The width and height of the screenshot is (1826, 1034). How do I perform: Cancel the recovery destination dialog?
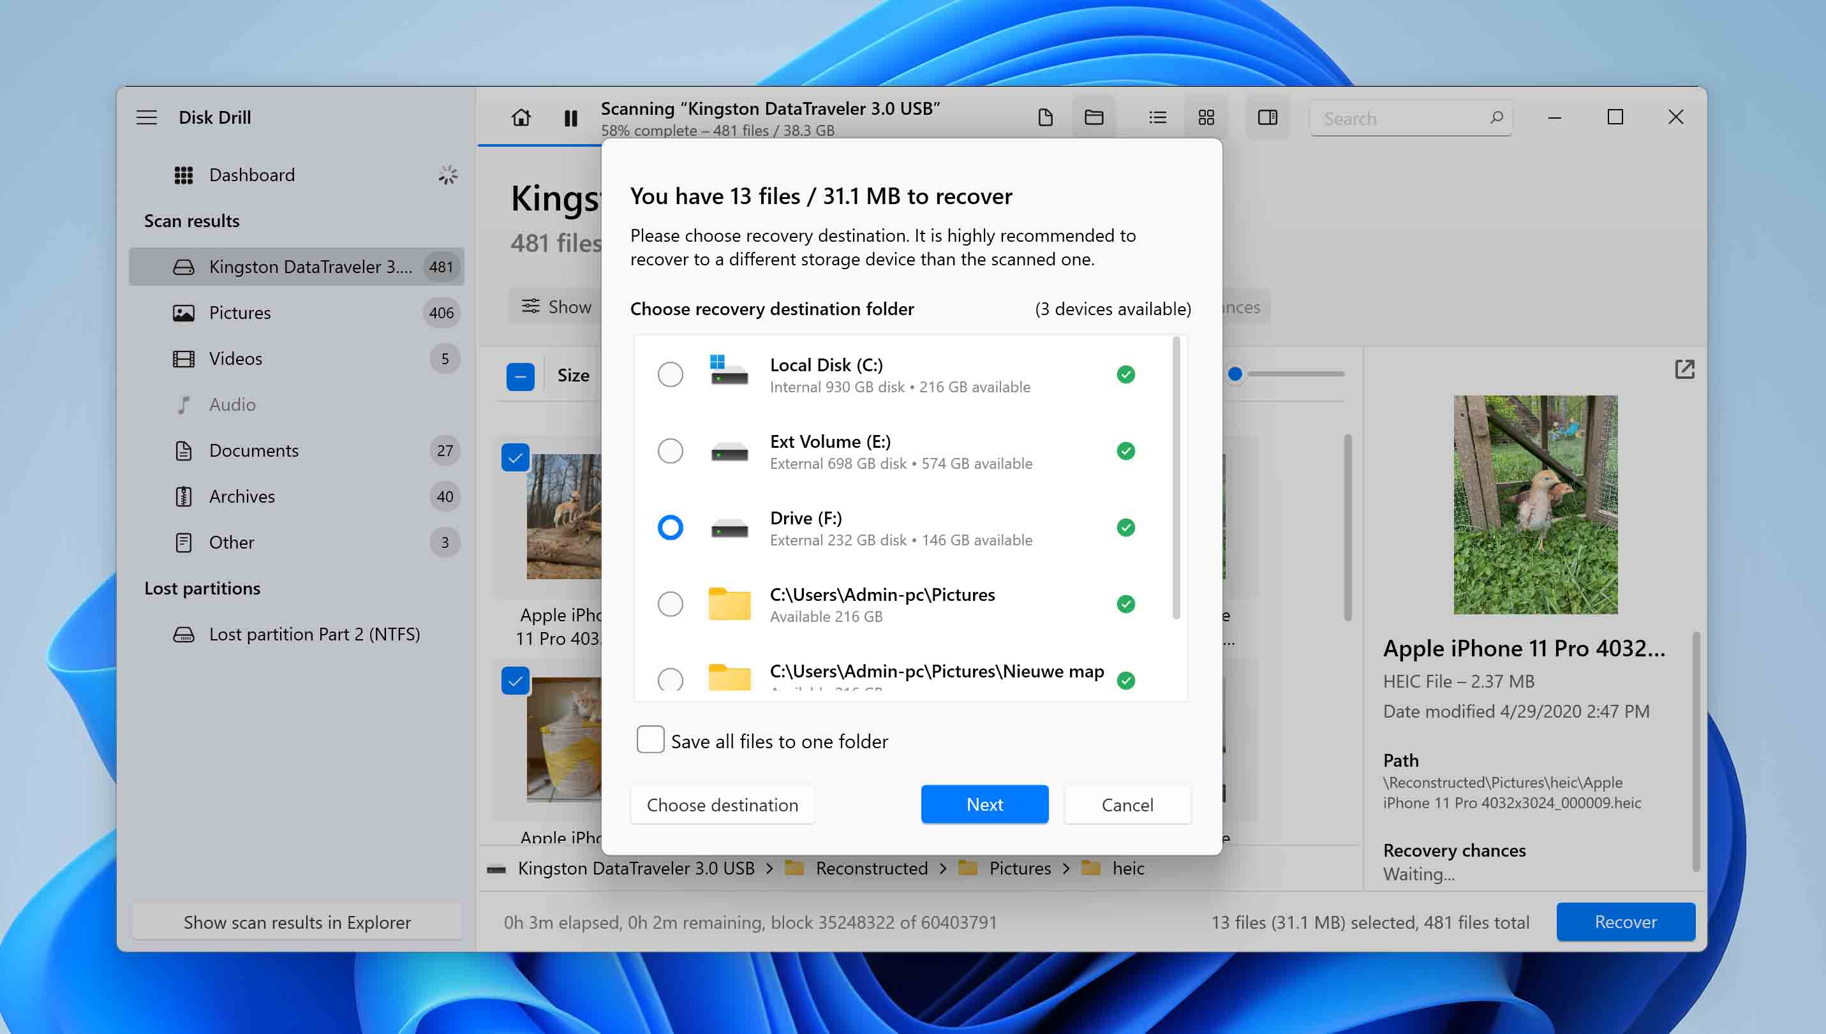pos(1127,804)
